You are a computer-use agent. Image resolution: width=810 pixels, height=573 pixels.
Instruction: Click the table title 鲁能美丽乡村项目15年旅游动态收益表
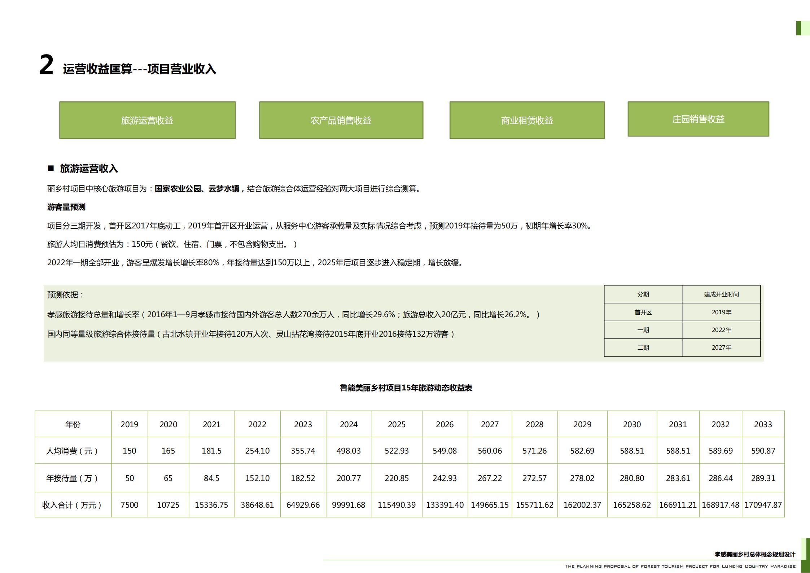[x=406, y=388]
